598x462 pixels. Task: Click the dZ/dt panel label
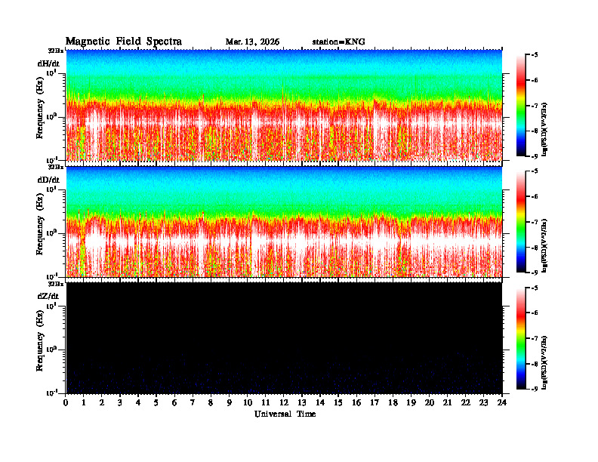(48, 296)
